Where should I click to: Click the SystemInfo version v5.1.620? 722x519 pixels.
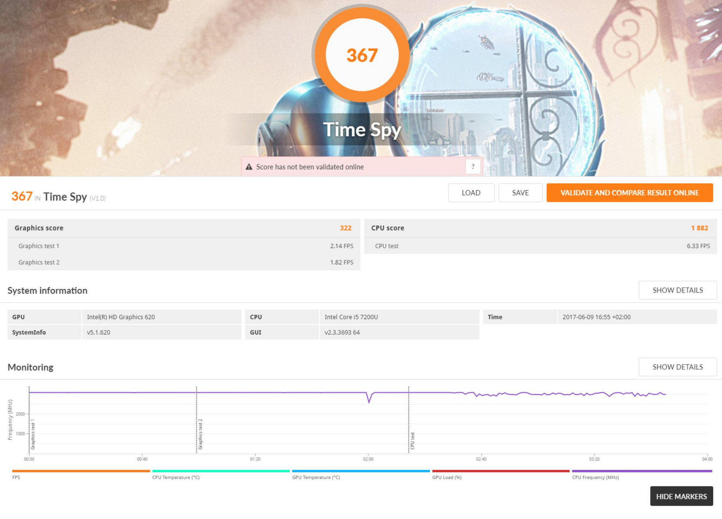[99, 333]
